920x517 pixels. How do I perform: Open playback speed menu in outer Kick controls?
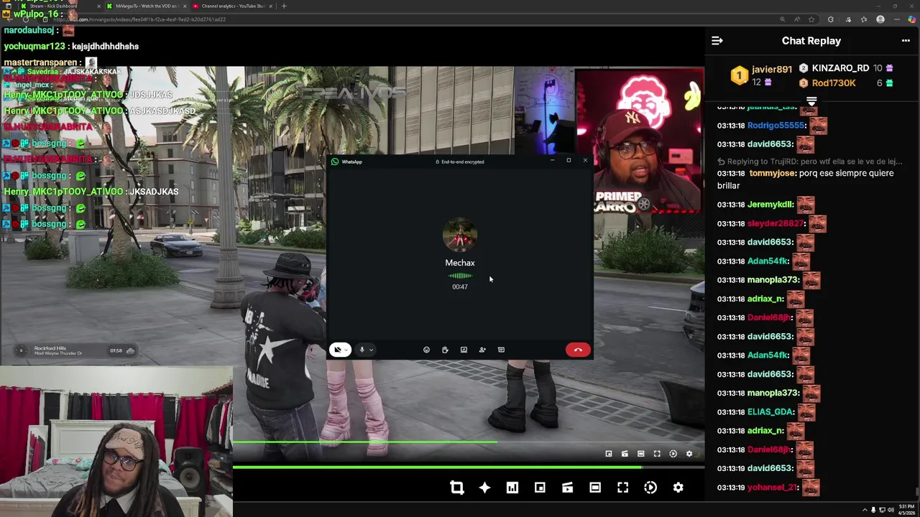(x=650, y=488)
